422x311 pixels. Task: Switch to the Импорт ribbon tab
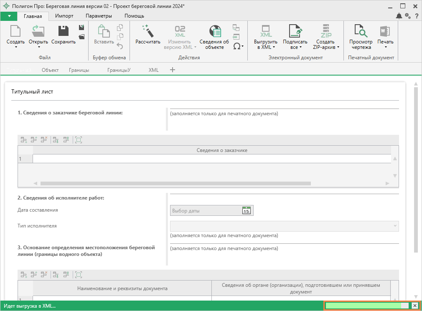tap(64, 16)
